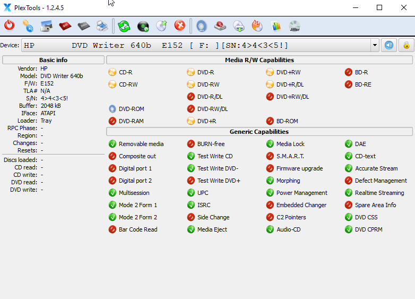
Task: Click the BURN-free red status icon
Action: pyautogui.click(x=191, y=144)
